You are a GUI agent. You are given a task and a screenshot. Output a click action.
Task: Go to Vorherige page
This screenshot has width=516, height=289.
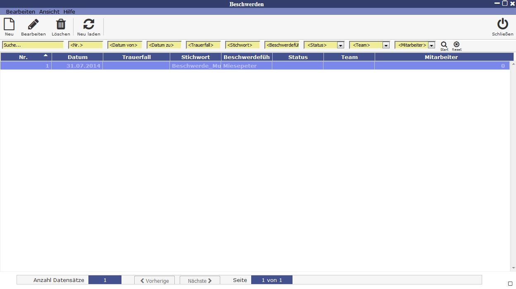tap(155, 281)
